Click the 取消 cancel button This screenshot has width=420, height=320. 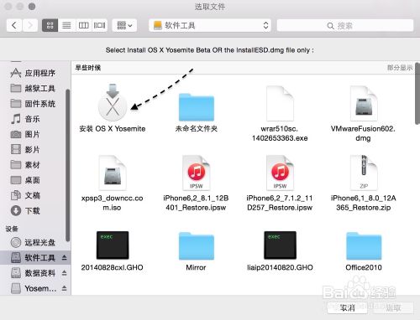click(x=348, y=308)
